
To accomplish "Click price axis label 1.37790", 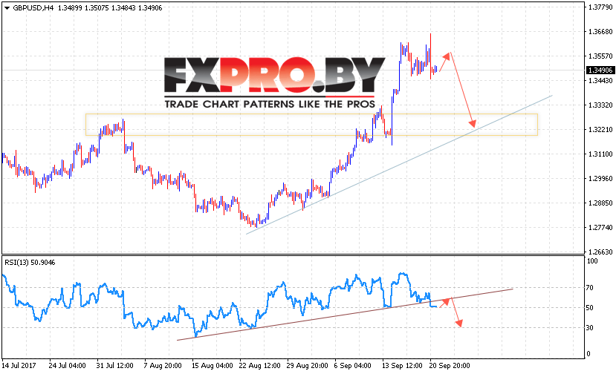I will point(600,7).
